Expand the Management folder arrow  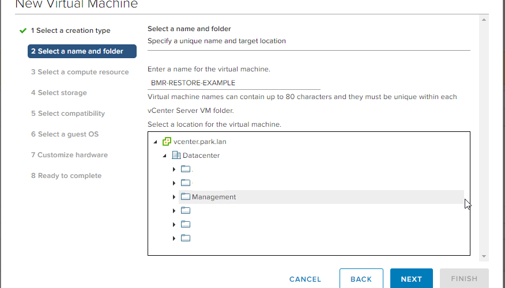coord(174,196)
